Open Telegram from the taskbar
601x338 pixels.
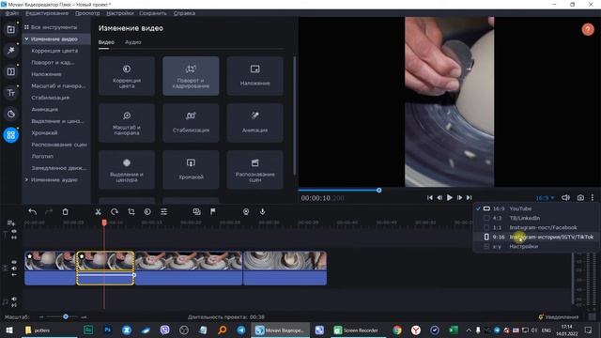(241, 330)
